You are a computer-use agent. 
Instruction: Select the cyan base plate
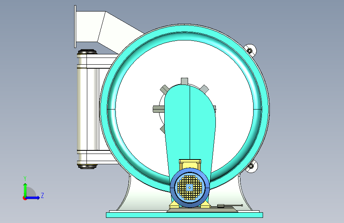[184, 215]
